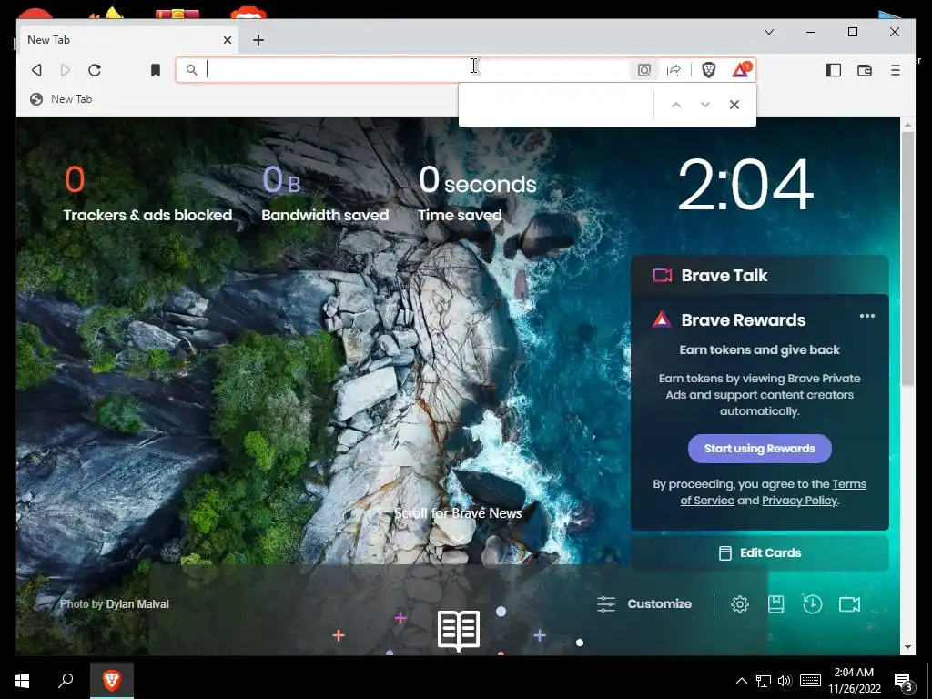Open volume control in system tray
Screen dimensions: 932x699
[785, 681]
